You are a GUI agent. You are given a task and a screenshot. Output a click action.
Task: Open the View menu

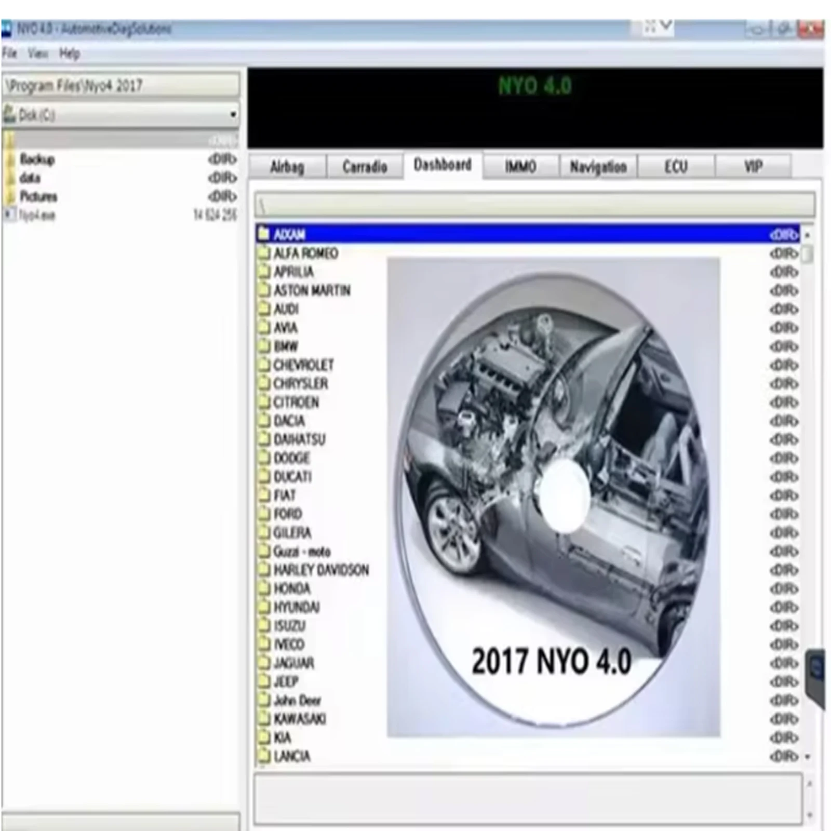point(38,53)
